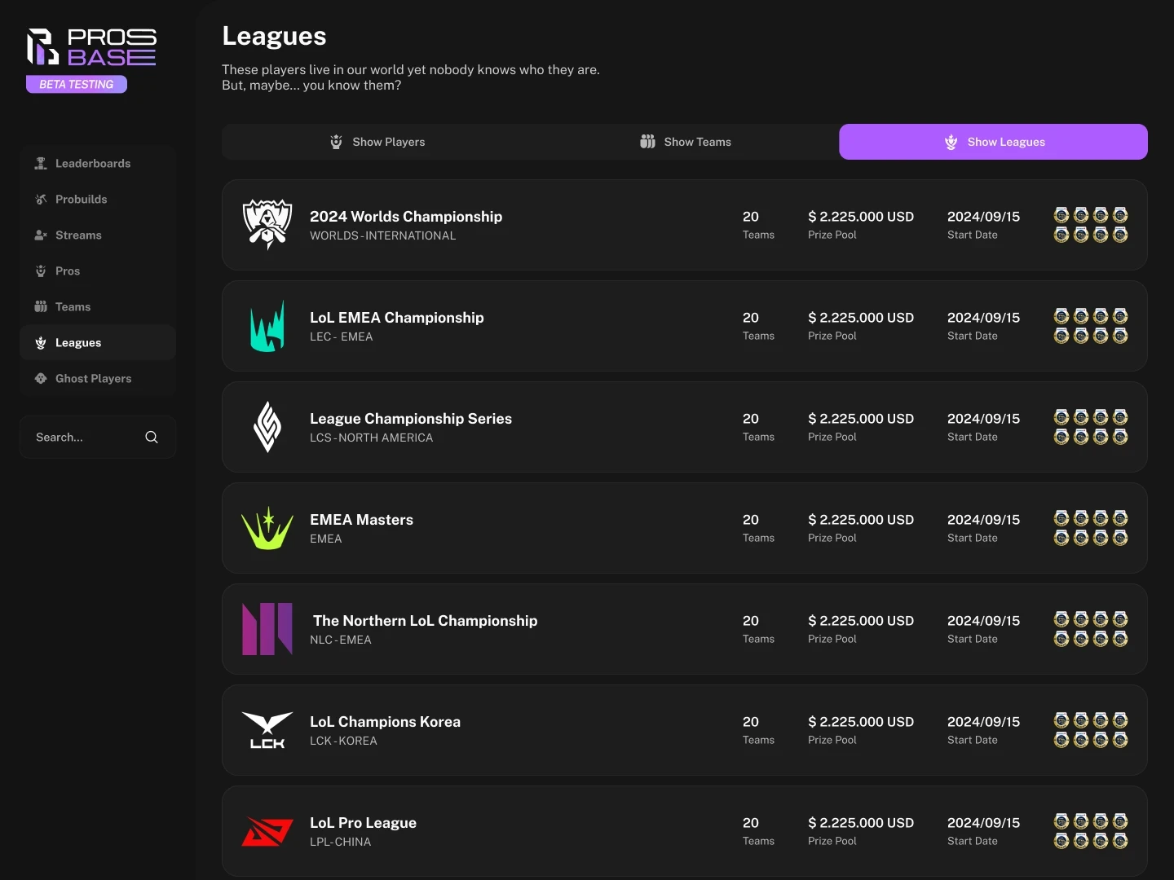The width and height of the screenshot is (1174, 880).
Task: Click the Leagues icon in sidebar
Action: pyautogui.click(x=41, y=343)
